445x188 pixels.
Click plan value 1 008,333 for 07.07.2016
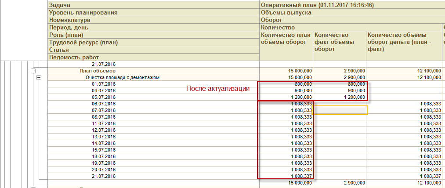tap(302, 110)
